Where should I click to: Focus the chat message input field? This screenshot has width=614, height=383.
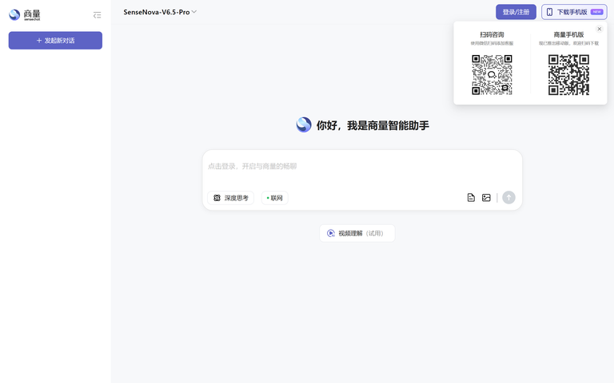[x=362, y=167]
